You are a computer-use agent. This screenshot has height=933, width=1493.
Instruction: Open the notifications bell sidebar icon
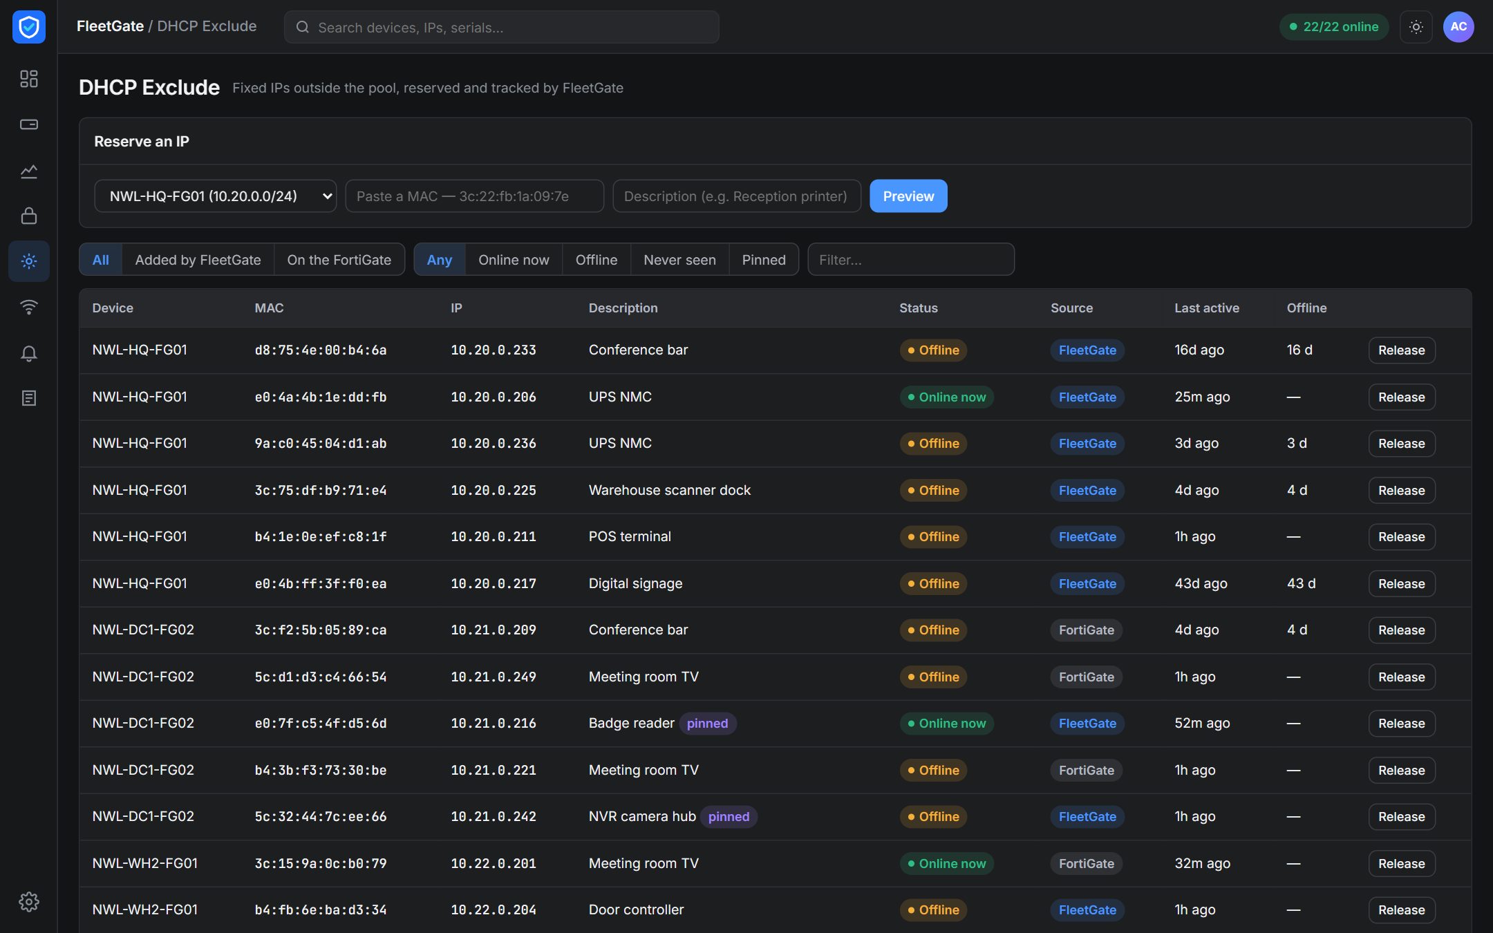(29, 353)
